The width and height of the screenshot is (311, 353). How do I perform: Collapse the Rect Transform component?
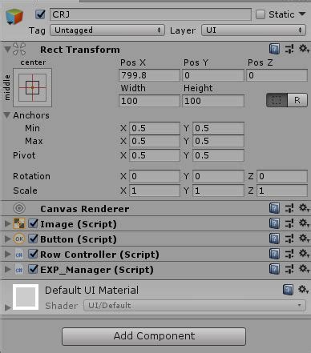pyautogui.click(x=7, y=49)
